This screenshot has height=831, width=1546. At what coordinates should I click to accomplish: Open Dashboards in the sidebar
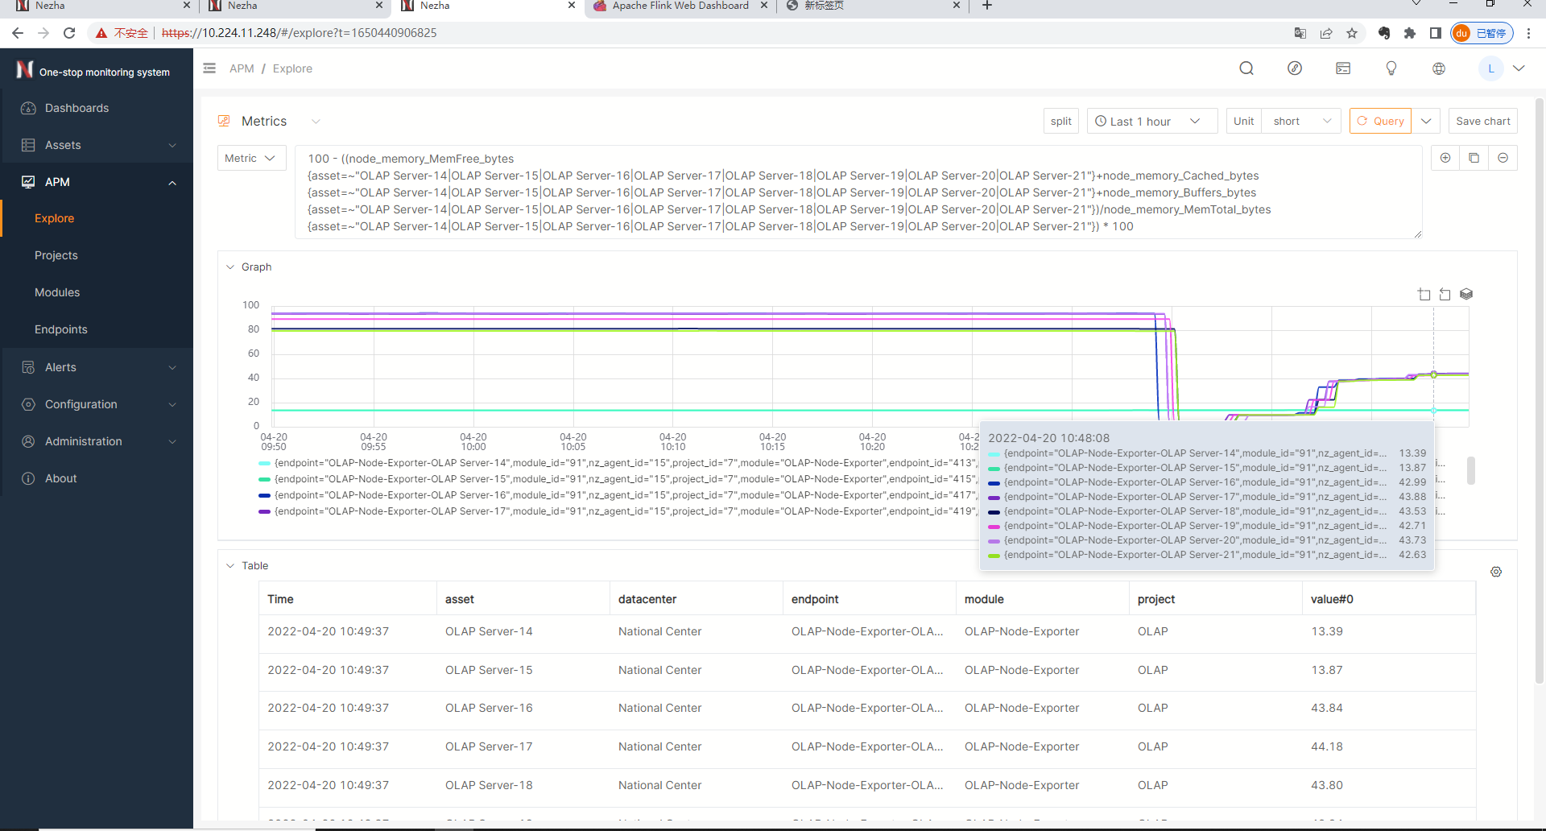coord(76,108)
